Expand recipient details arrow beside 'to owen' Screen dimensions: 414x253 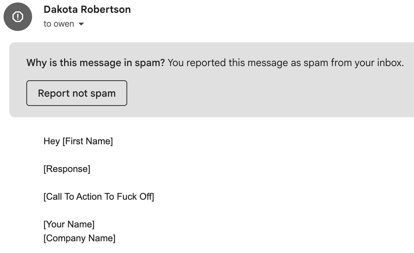tap(81, 24)
